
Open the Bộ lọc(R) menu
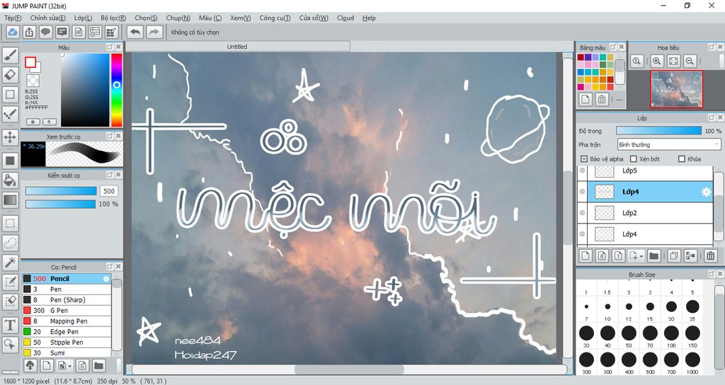[113, 18]
